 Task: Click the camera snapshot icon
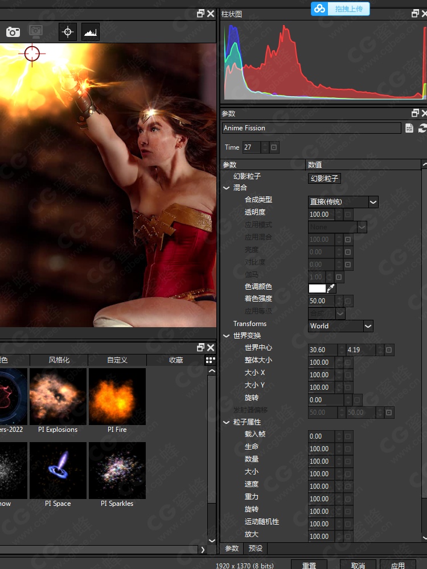tap(13, 32)
